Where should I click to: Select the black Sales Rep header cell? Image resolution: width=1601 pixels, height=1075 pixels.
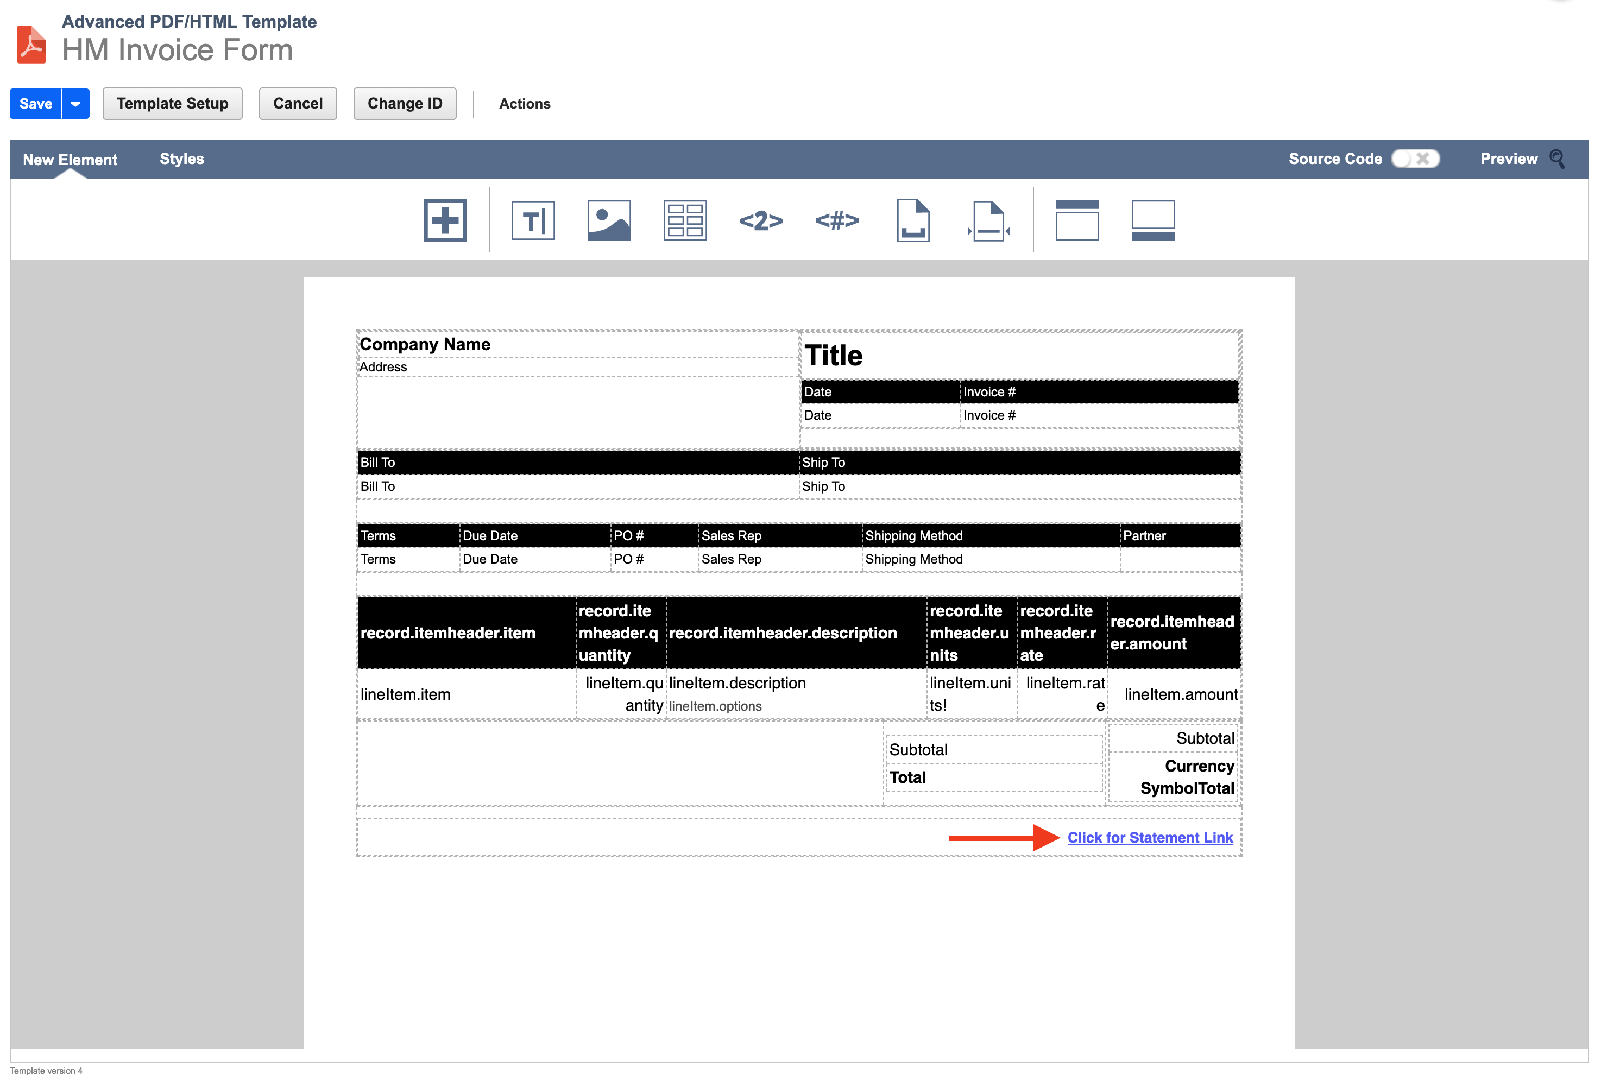click(x=780, y=535)
